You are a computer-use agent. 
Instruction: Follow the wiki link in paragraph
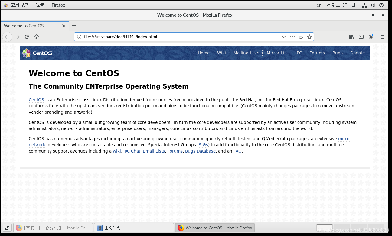pos(117,151)
